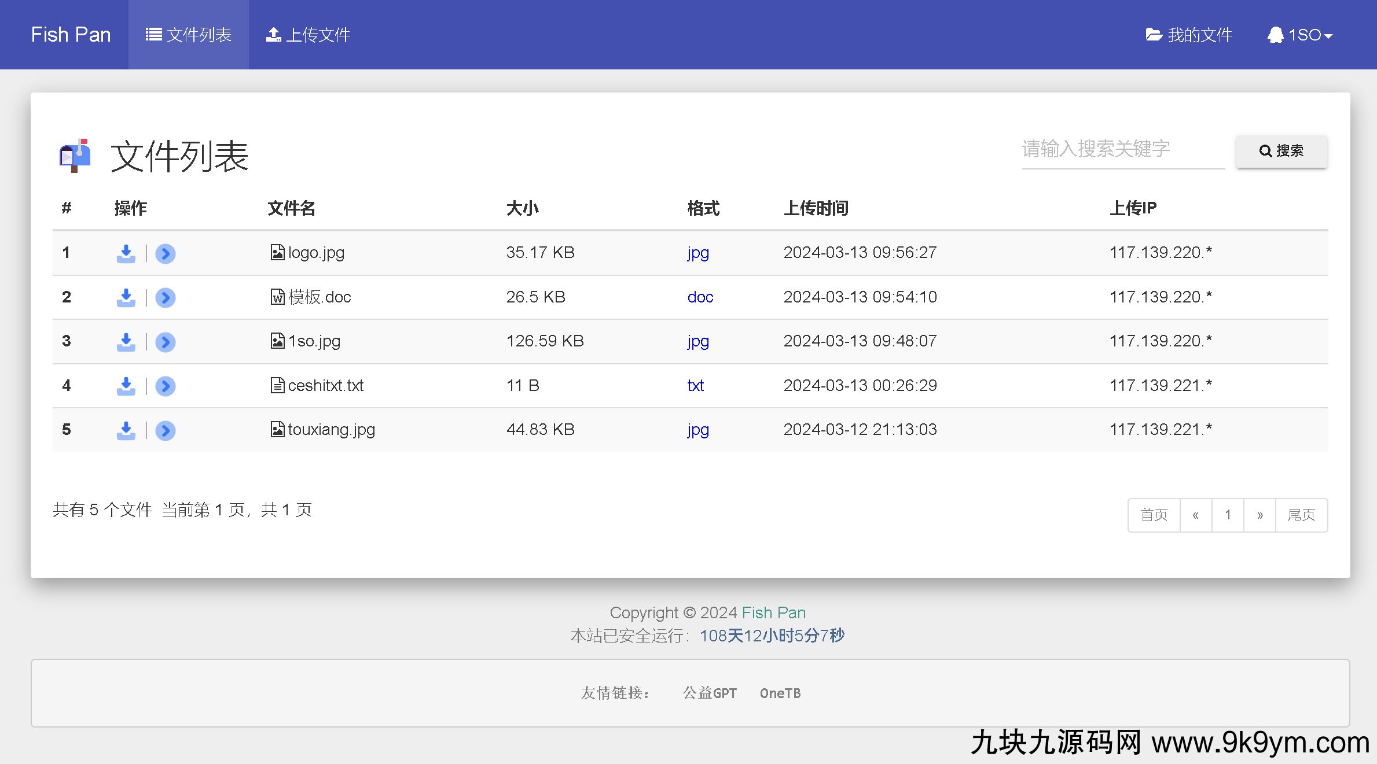The width and height of the screenshot is (1377, 764).
Task: Click the QQ penguin avatar icon in navbar
Action: (x=1276, y=34)
